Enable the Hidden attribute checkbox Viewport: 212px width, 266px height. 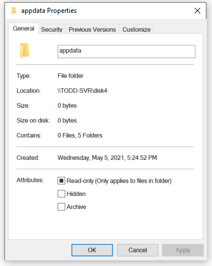[x=62, y=194]
